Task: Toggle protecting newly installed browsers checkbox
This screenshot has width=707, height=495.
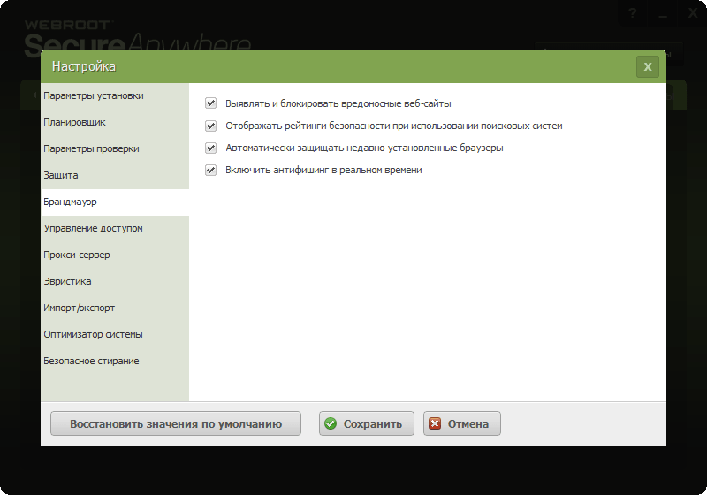Action: (210, 148)
